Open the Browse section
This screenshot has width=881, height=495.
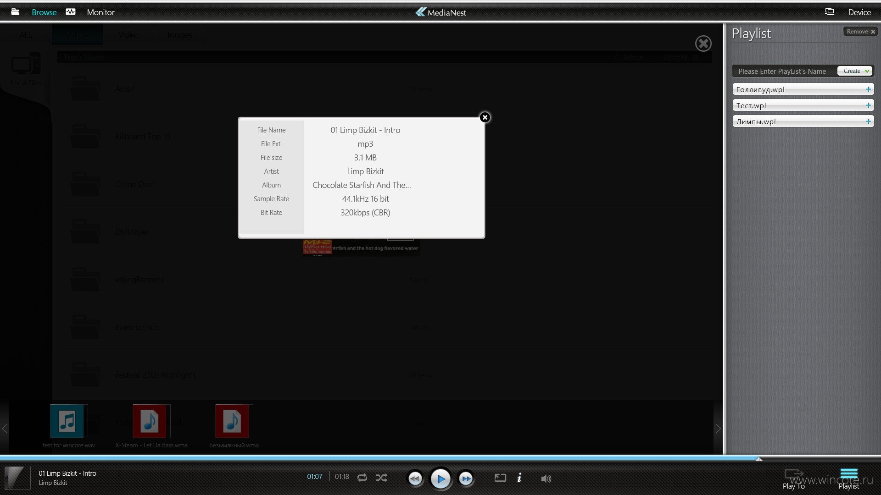[x=44, y=12]
